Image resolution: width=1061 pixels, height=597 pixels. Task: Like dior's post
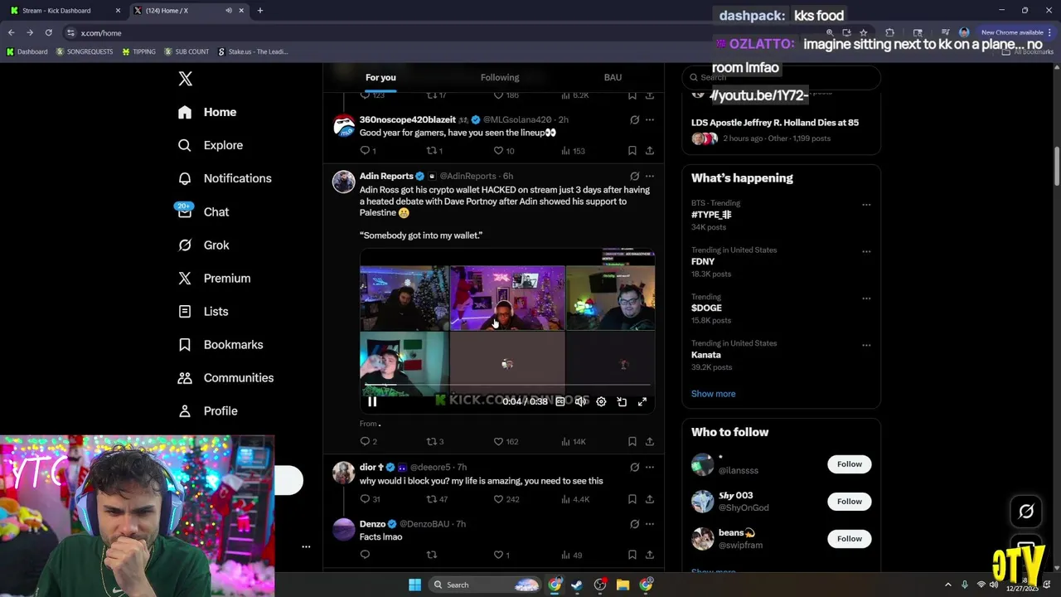(x=506, y=499)
